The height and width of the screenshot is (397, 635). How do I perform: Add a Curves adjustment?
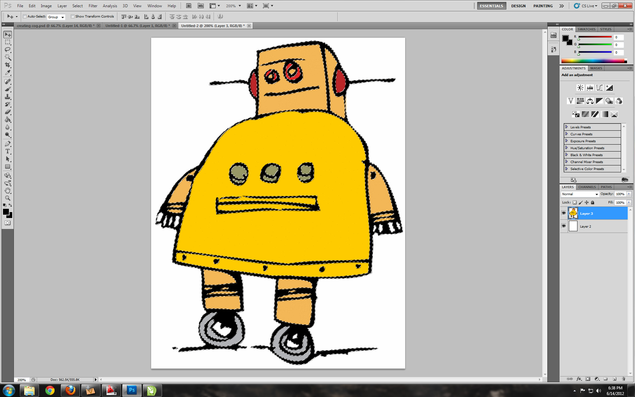pos(600,88)
